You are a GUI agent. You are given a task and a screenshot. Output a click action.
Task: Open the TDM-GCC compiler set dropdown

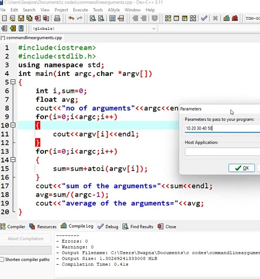tap(252, 18)
